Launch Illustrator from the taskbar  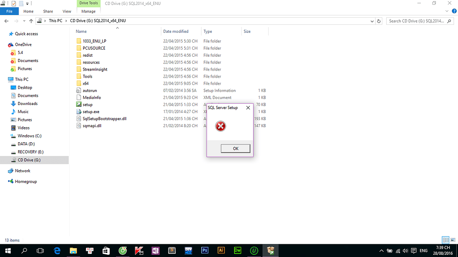(x=221, y=250)
